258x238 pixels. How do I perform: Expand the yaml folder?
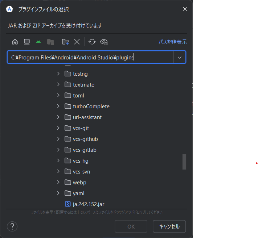coord(58,193)
